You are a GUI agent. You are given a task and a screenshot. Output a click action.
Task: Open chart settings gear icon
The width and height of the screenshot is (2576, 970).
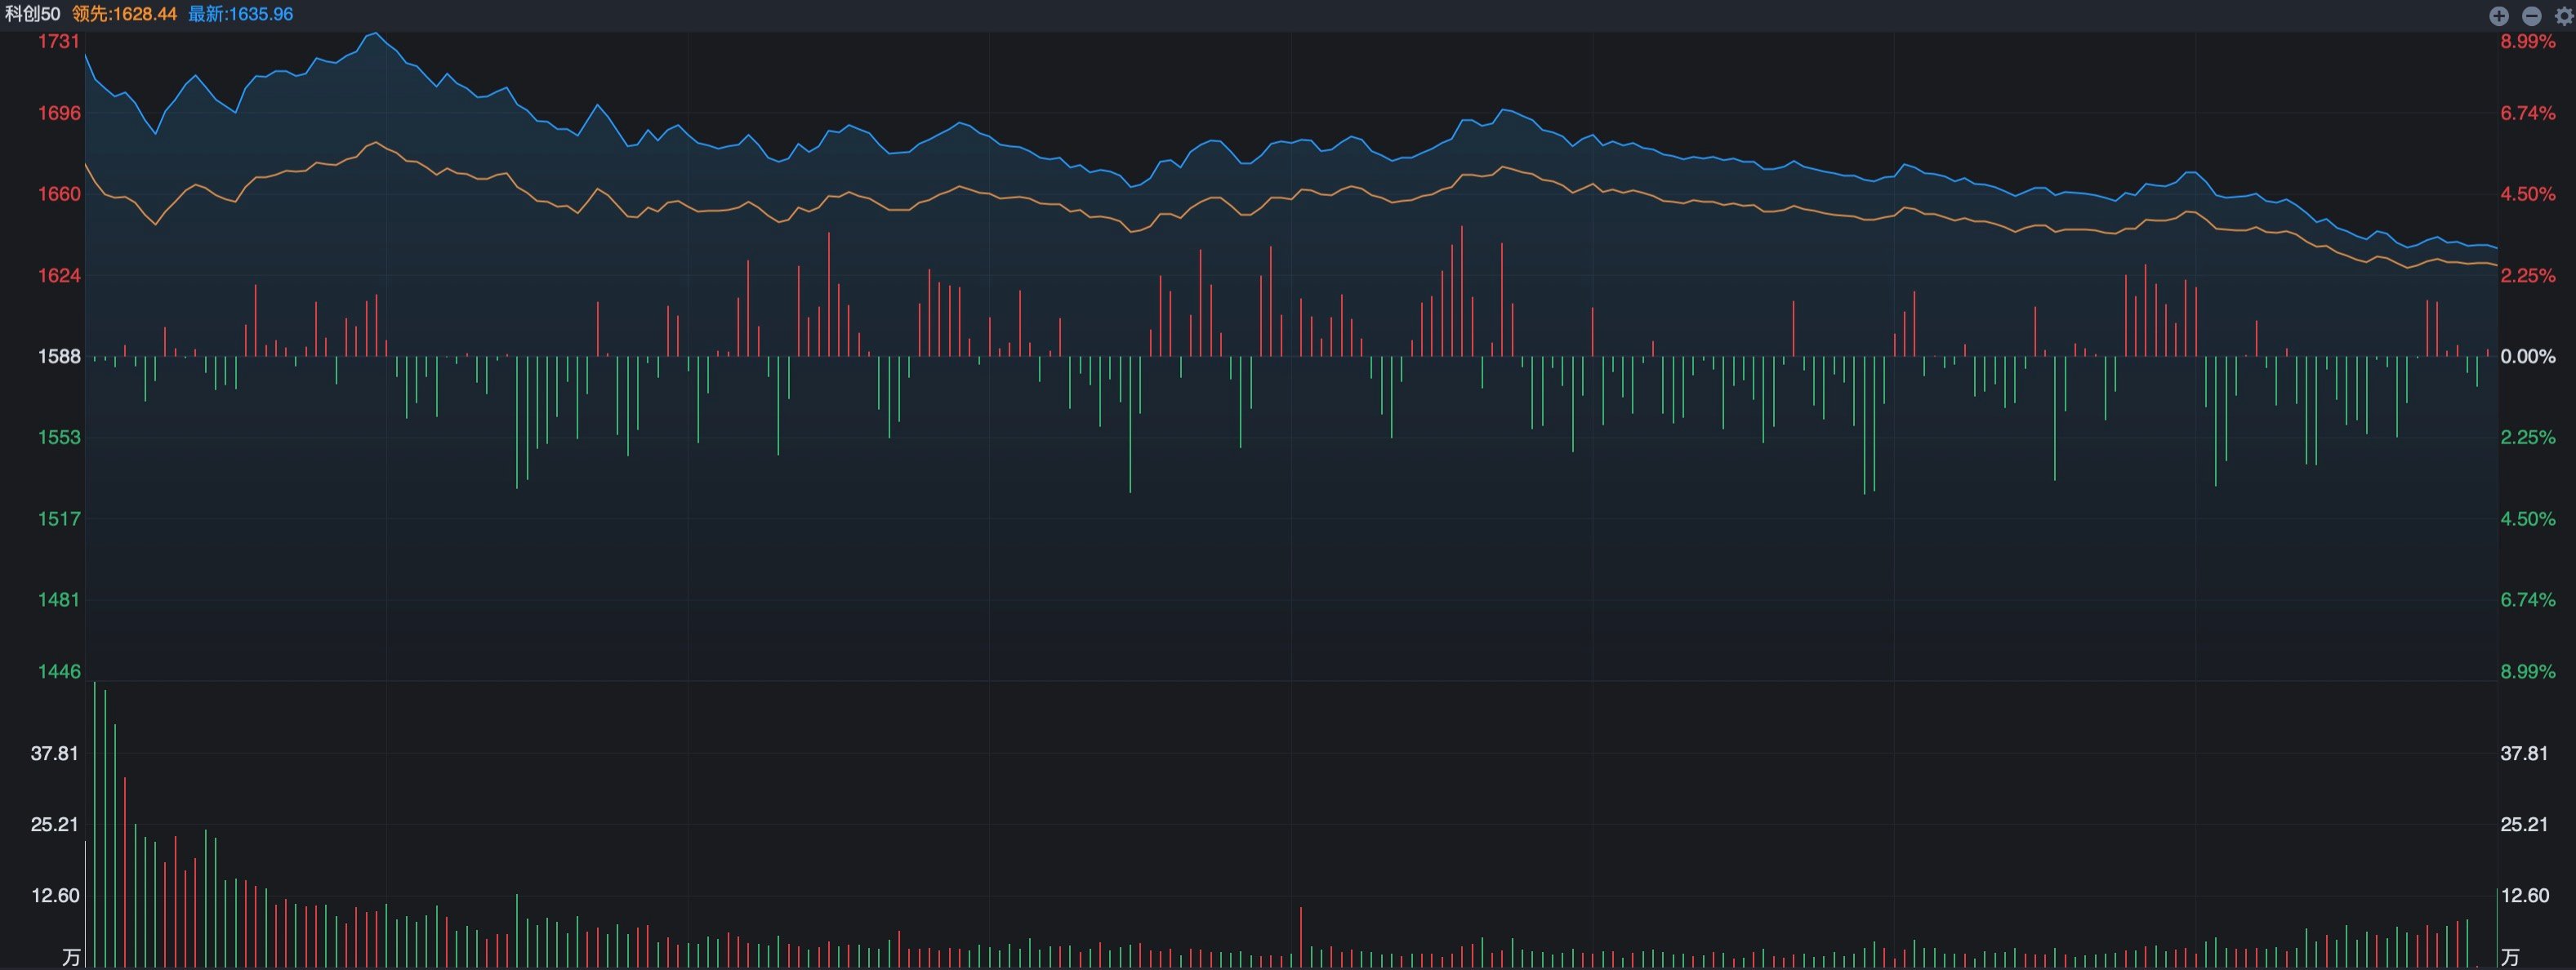tap(2564, 15)
